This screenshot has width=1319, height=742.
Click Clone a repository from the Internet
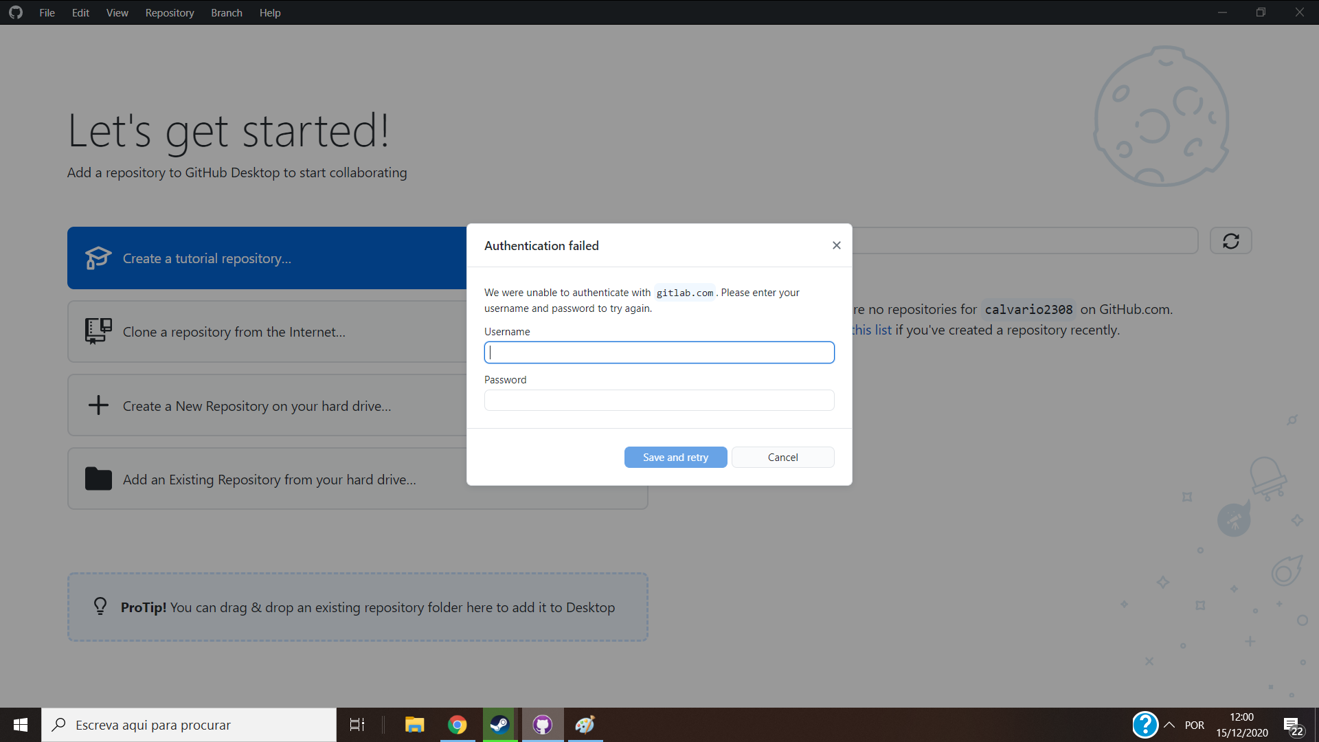267,332
